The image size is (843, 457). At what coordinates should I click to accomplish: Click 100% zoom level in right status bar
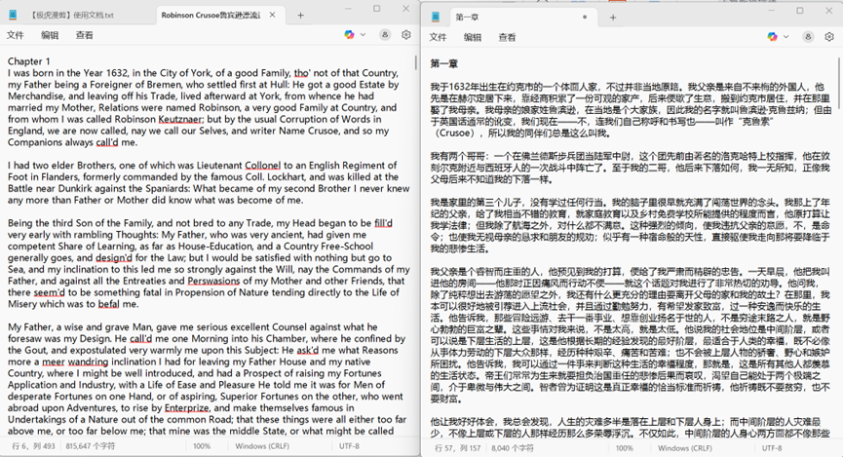tap(624, 448)
